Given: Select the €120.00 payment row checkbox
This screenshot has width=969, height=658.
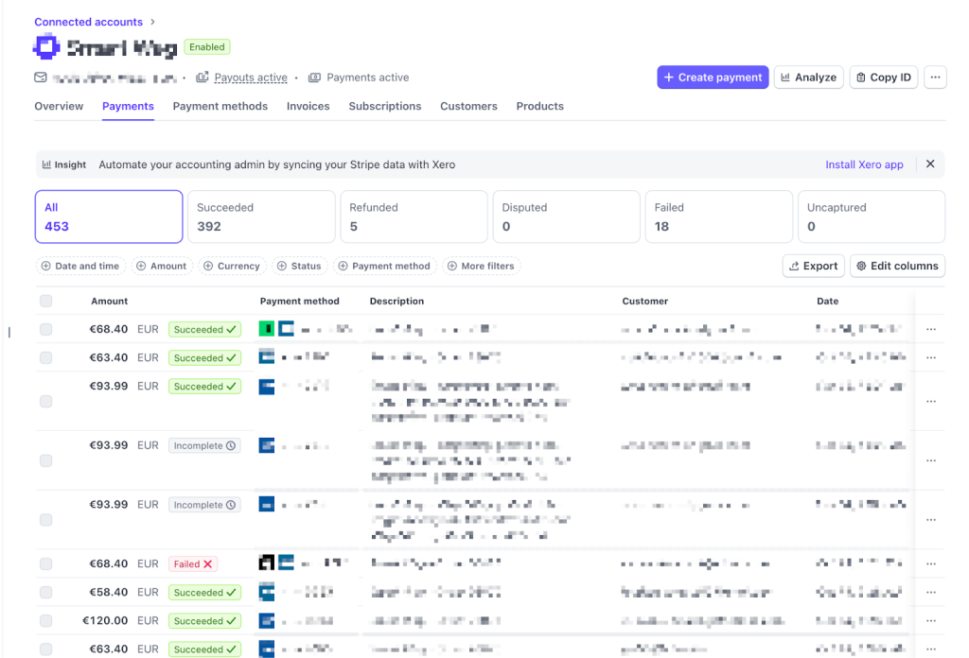Looking at the screenshot, I should 46,621.
